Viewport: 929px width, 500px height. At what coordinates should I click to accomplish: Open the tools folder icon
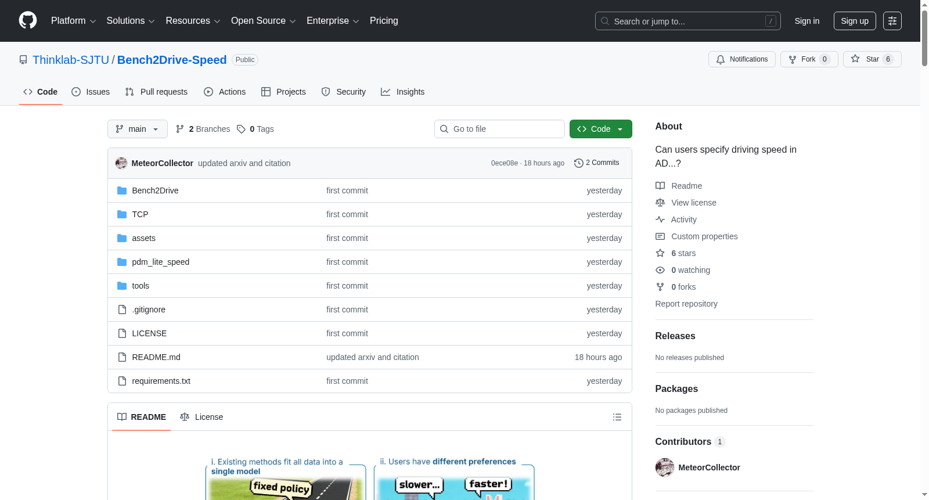point(122,286)
